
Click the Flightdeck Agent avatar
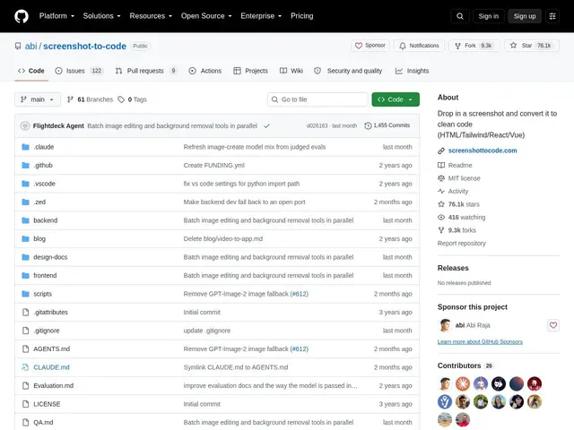25,125
